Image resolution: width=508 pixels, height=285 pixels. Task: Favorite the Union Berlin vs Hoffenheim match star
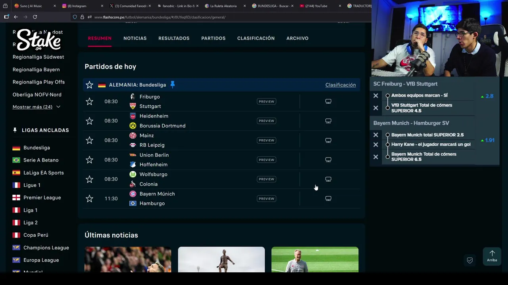[89, 160]
